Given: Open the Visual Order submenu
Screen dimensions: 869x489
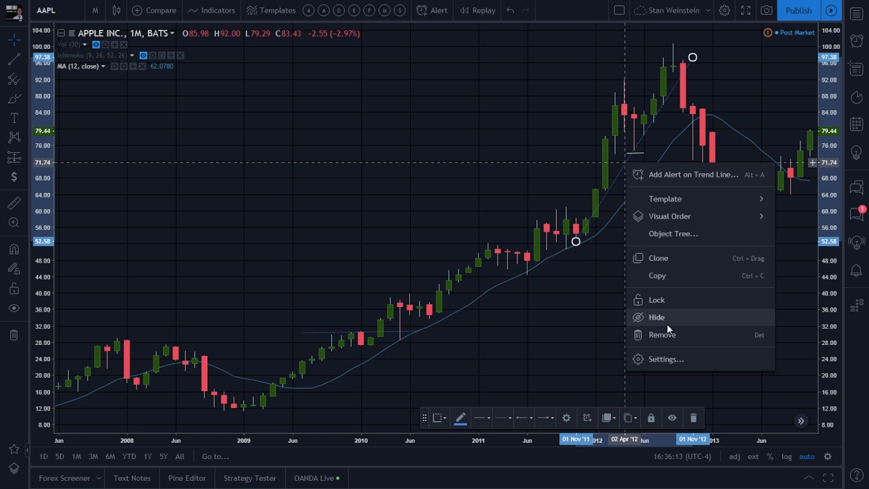Looking at the screenshot, I should click(700, 216).
